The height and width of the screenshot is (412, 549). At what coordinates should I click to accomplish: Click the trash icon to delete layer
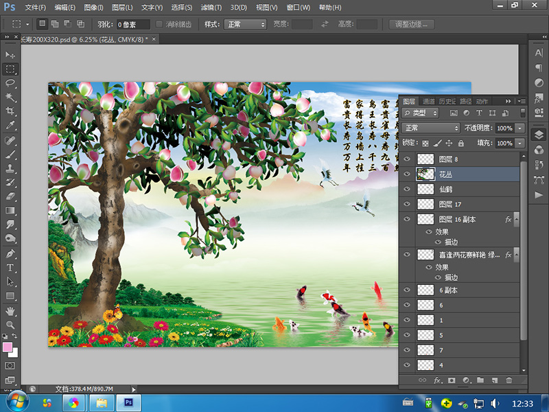[x=509, y=380]
